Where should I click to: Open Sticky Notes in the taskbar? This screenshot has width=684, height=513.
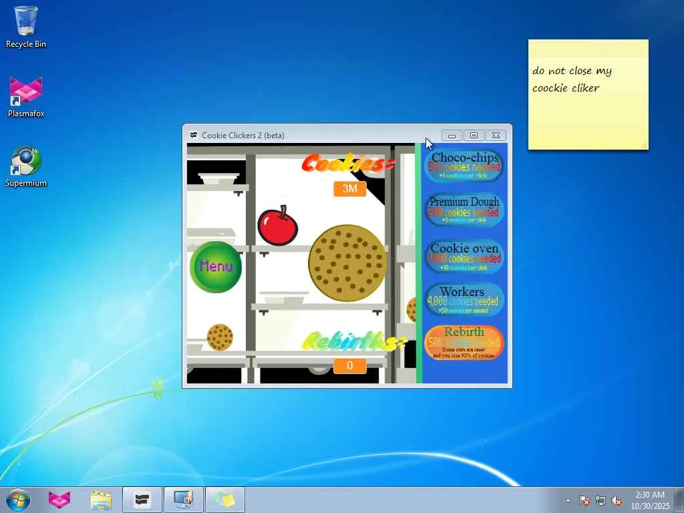(x=224, y=500)
